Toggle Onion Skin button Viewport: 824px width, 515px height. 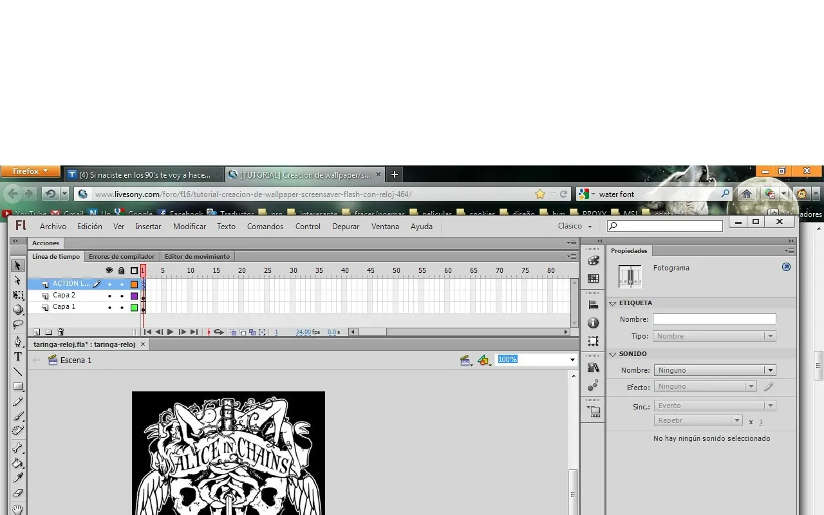[234, 332]
